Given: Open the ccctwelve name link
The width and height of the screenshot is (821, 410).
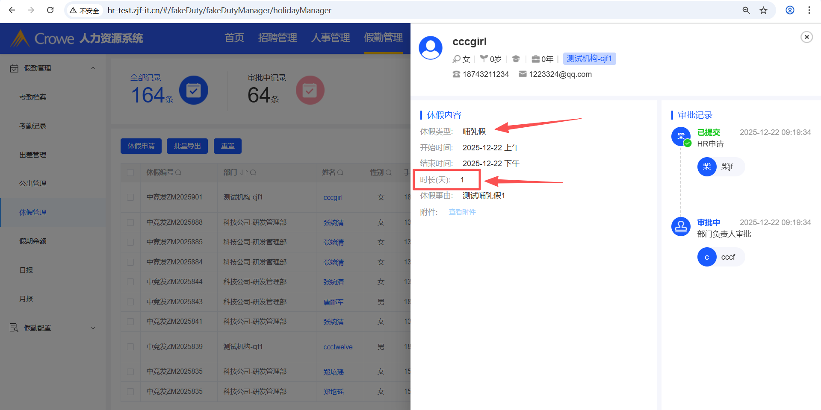Looking at the screenshot, I should tap(338, 347).
